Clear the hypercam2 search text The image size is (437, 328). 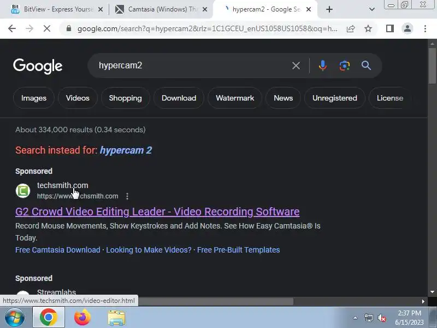click(x=296, y=66)
